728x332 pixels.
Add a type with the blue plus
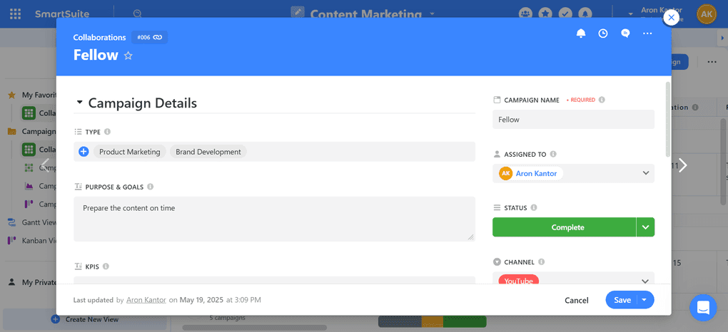pyautogui.click(x=84, y=152)
